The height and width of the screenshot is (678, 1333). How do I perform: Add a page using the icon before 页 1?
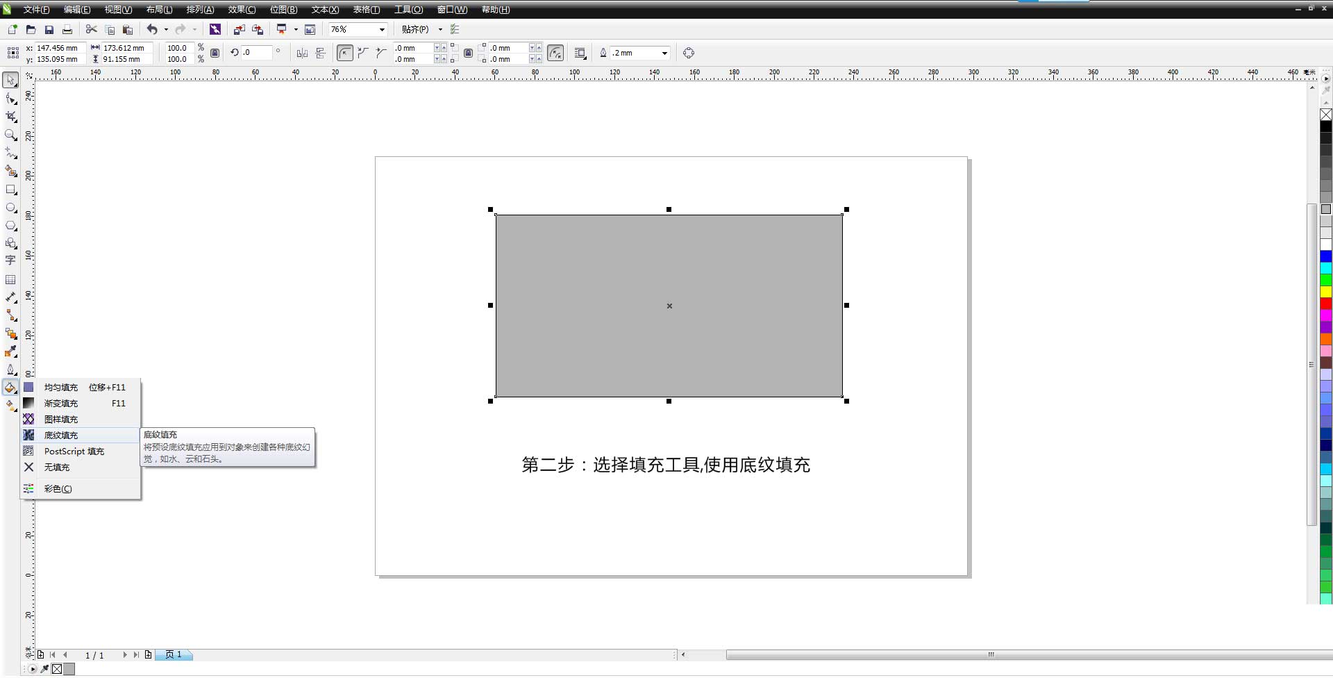coord(148,654)
